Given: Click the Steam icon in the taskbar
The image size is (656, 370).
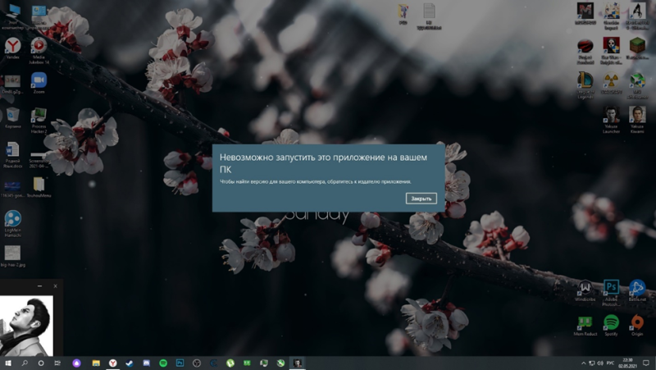Looking at the screenshot, I should (130, 363).
